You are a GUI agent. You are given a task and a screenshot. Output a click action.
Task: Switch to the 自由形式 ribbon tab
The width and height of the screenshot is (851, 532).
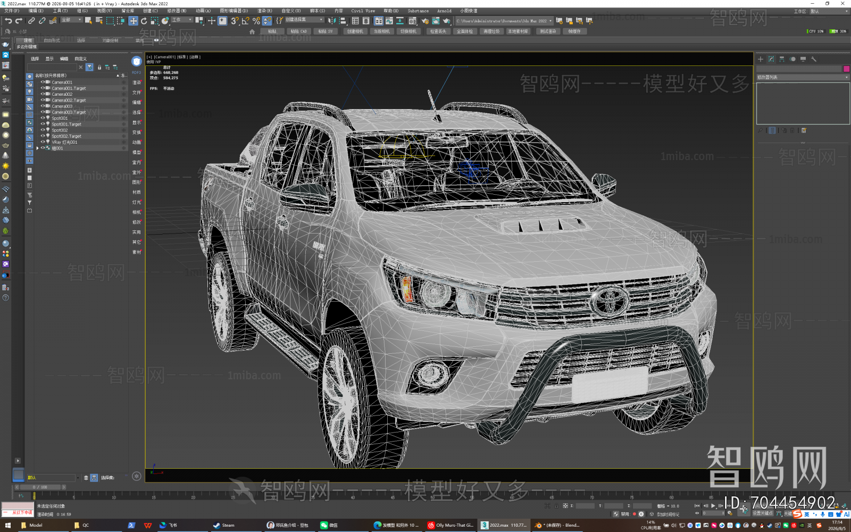point(52,40)
